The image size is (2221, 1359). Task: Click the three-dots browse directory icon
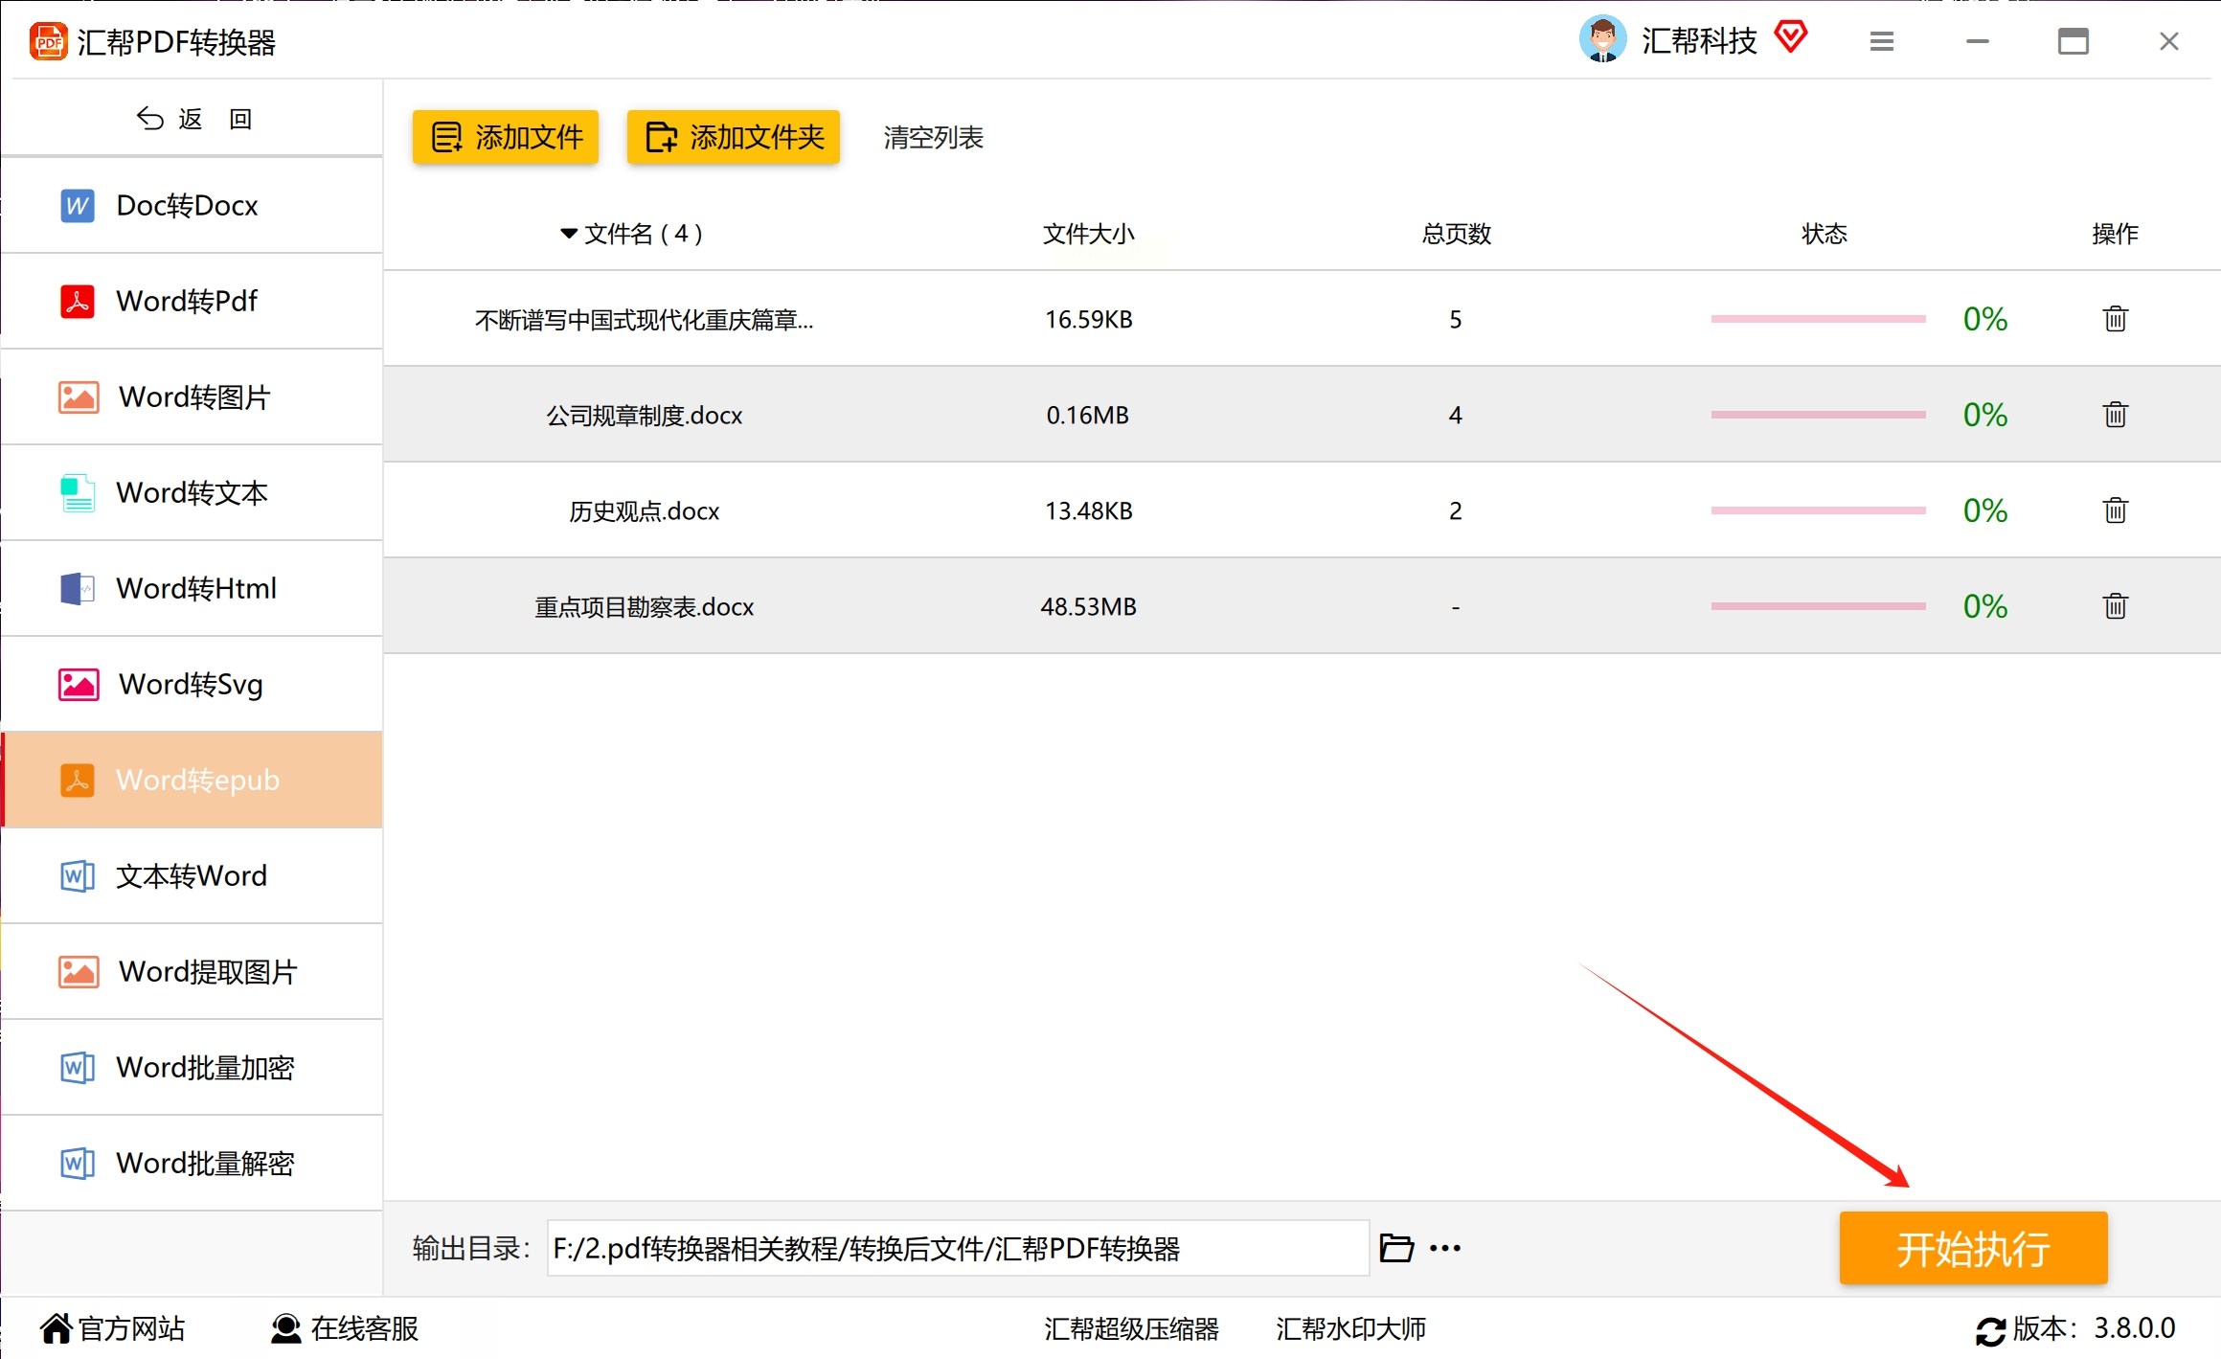point(1444,1248)
